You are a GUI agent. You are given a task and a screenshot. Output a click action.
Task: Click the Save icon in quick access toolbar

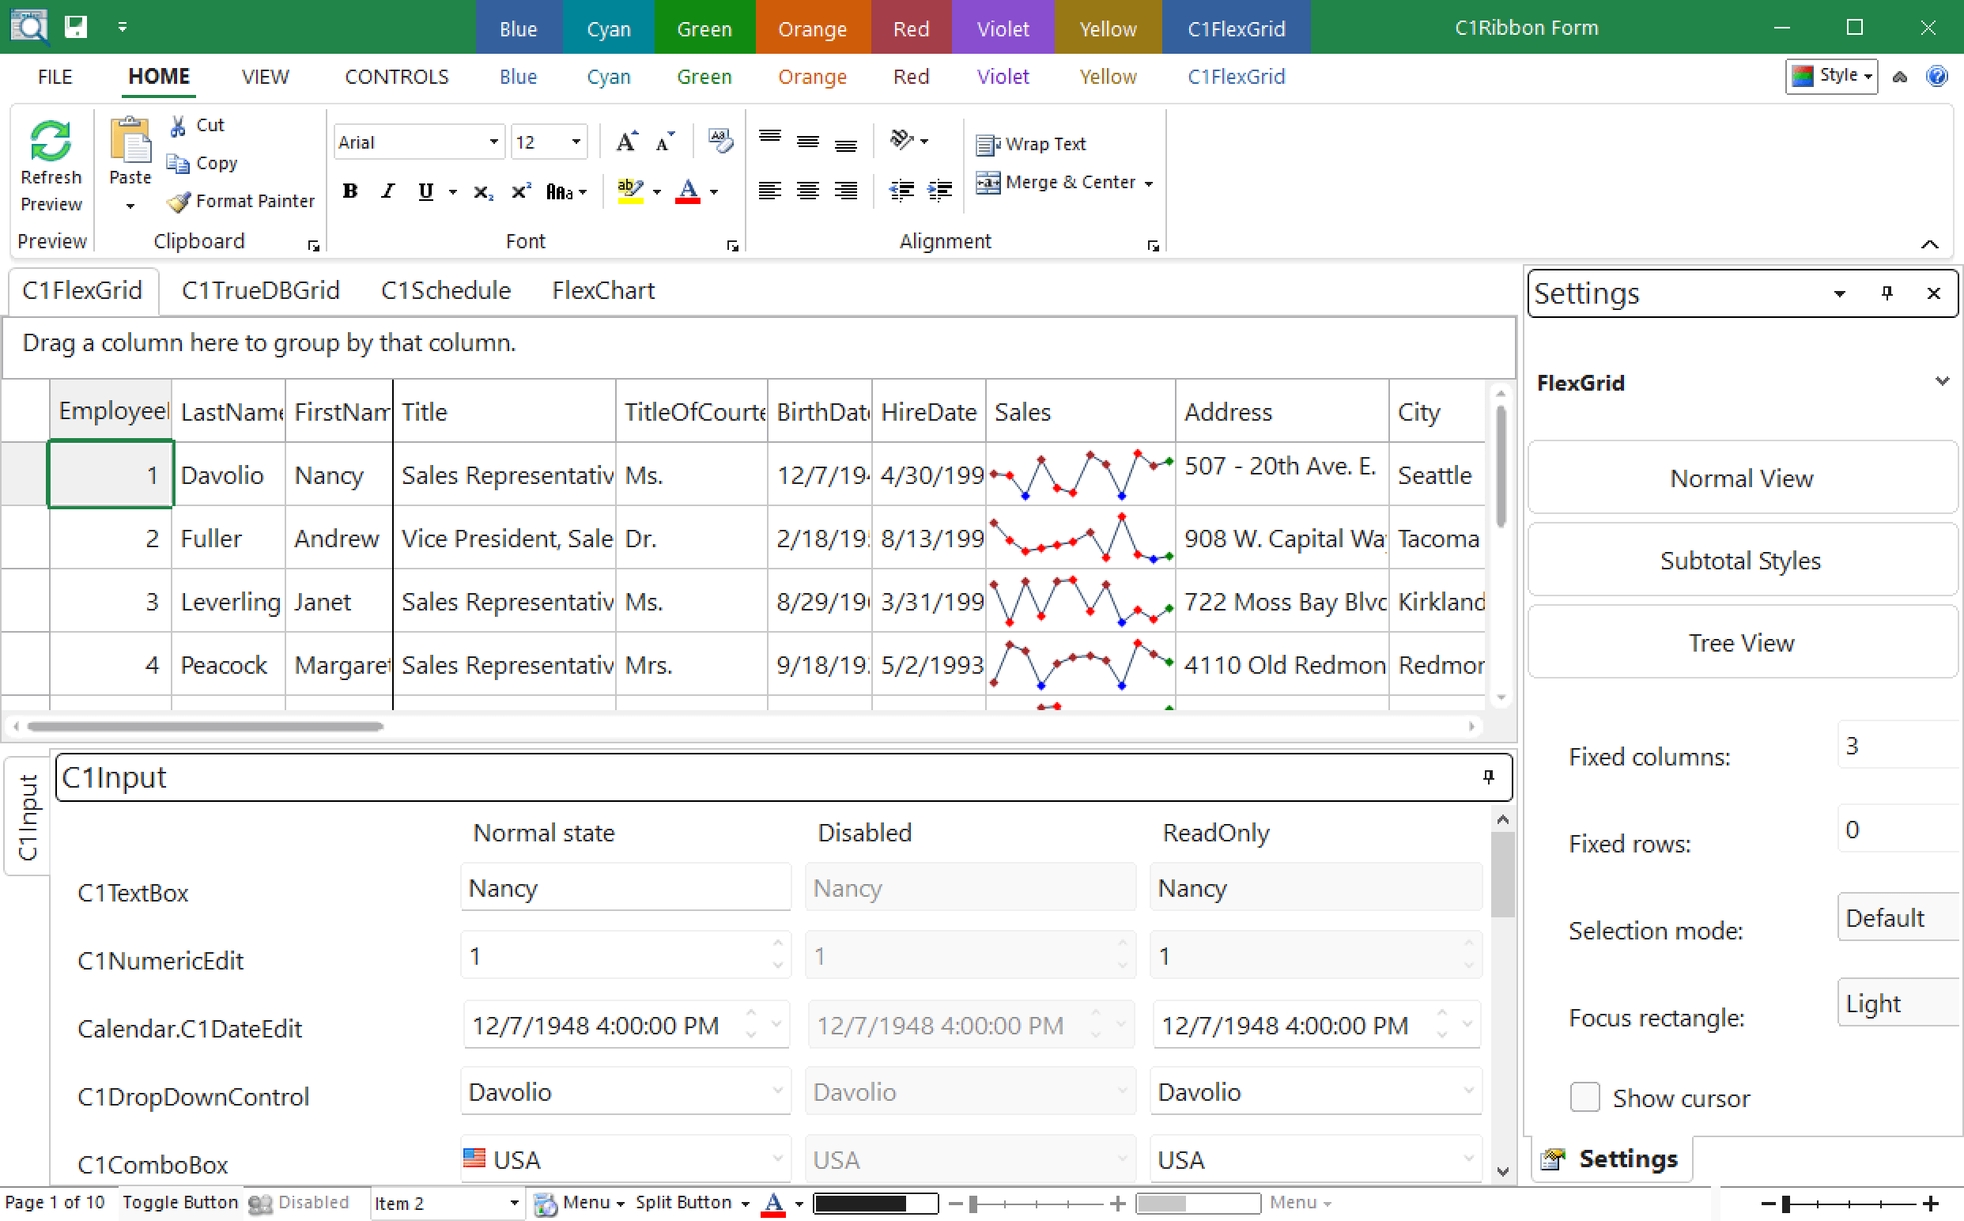click(x=76, y=27)
